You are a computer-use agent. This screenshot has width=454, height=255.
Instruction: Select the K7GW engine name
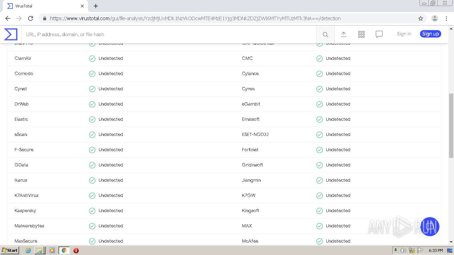pos(249,195)
